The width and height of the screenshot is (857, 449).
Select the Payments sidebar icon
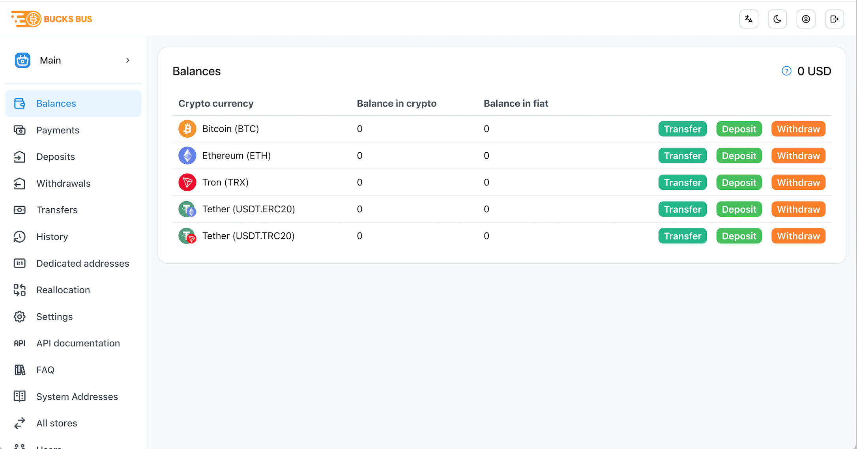(20, 130)
